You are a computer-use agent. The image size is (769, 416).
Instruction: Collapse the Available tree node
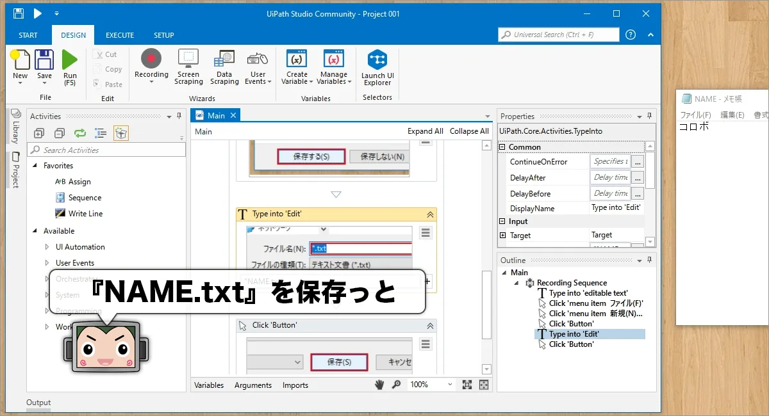pos(35,231)
